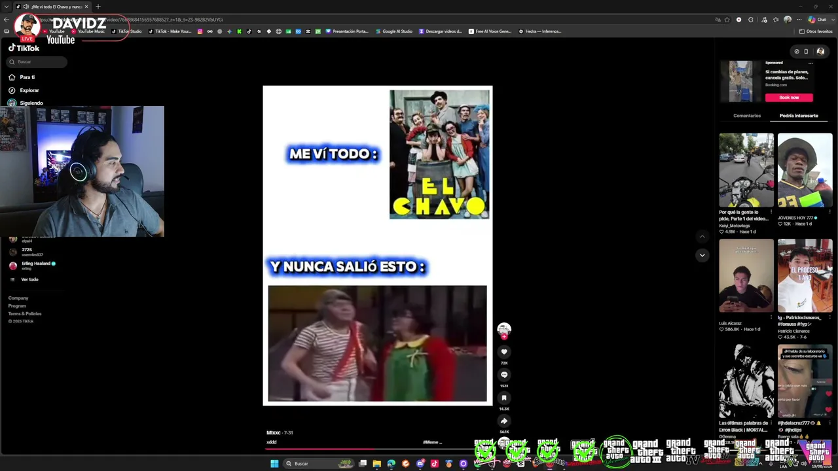Open the Otros favoritos folder
Image resolution: width=838 pixels, height=471 pixels.
816,31
